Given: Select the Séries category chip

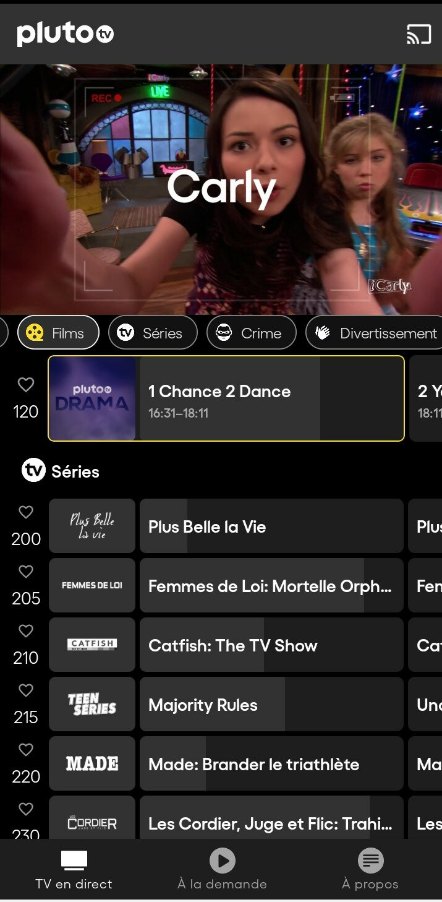Looking at the screenshot, I should tap(153, 333).
